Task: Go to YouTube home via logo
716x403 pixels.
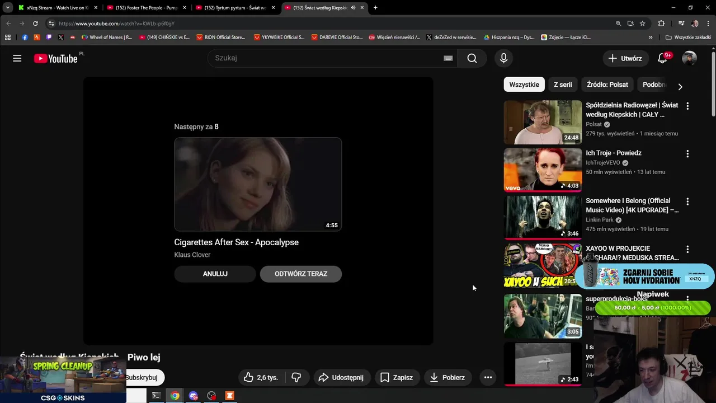Action: (x=56, y=58)
